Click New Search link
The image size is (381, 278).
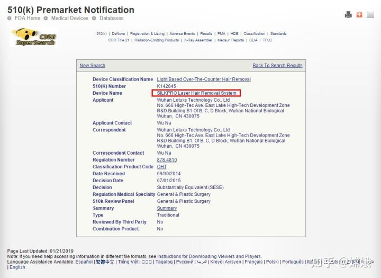coord(92,66)
